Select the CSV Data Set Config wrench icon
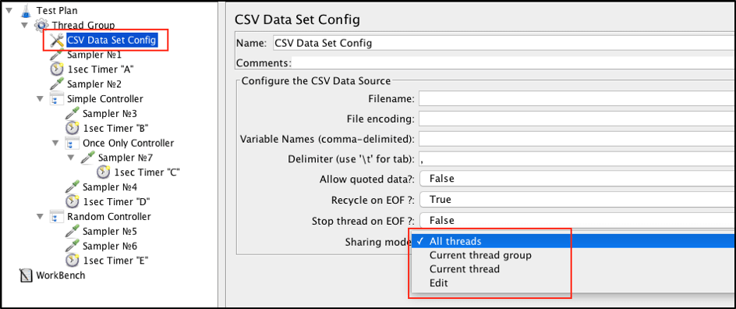736x309 pixels. pos(57,41)
